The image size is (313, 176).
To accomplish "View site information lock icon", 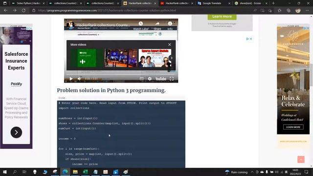I will tap(34, 10).
